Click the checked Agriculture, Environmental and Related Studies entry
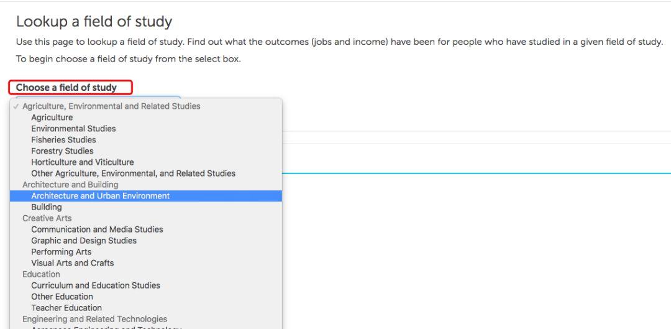Screen dimensions: 671x329 point(111,106)
